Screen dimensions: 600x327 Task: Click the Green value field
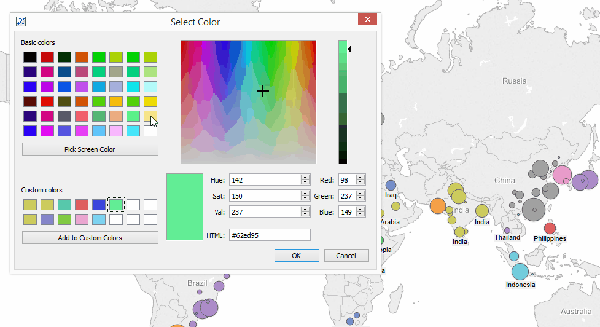click(x=348, y=195)
